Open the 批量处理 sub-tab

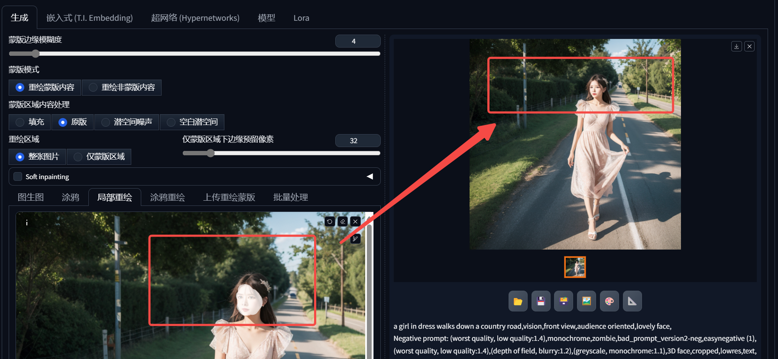click(291, 197)
